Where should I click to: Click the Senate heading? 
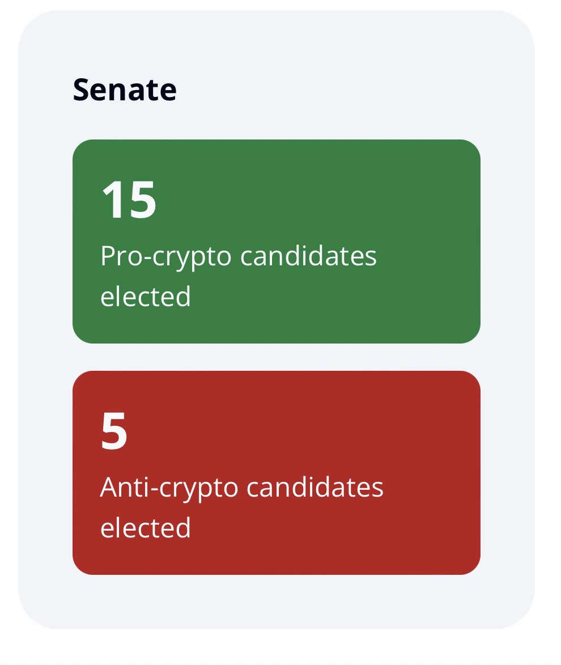coord(125,90)
